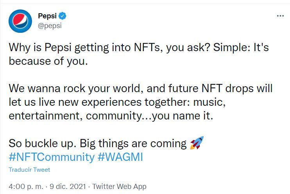Open the Pepsi display name link

47,16
